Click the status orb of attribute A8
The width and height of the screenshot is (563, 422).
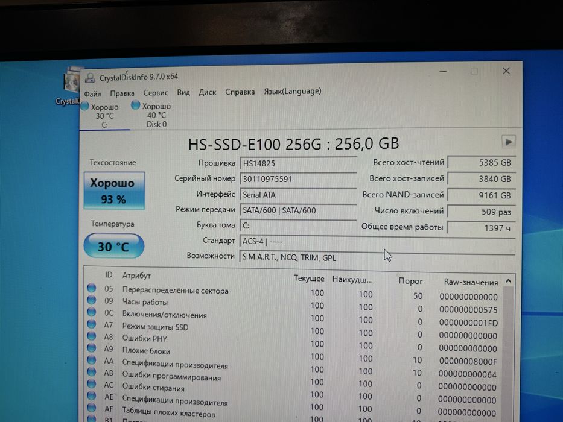tap(92, 336)
